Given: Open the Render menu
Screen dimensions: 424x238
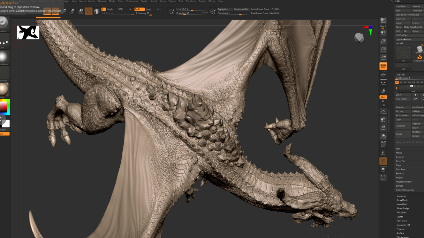Looking at the screenshot, I should [144, 1].
